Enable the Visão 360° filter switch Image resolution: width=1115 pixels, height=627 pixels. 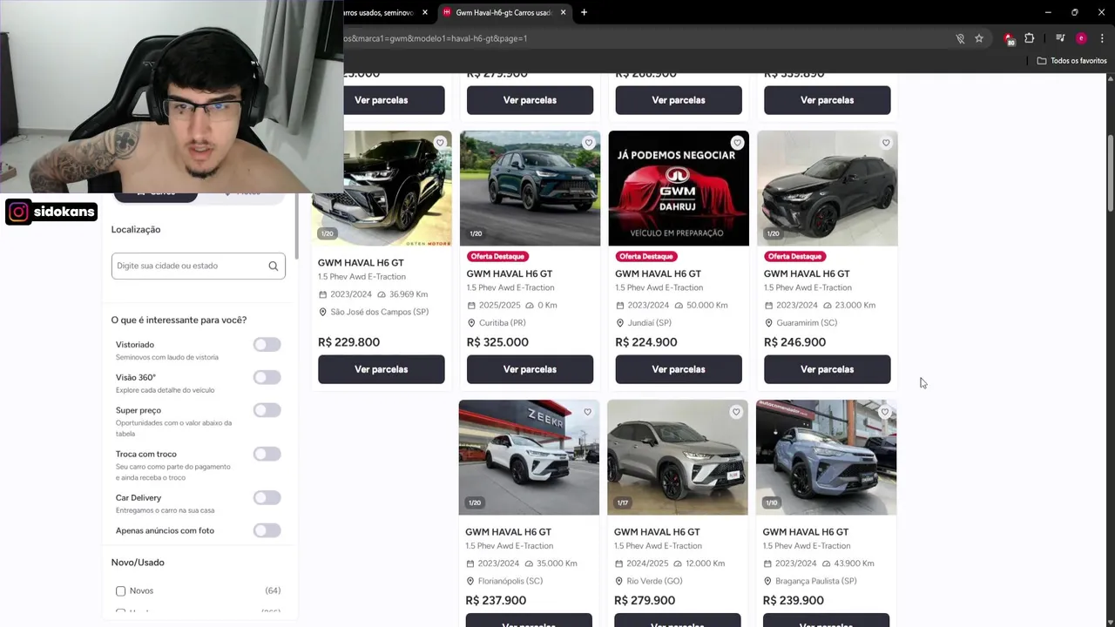tap(267, 377)
